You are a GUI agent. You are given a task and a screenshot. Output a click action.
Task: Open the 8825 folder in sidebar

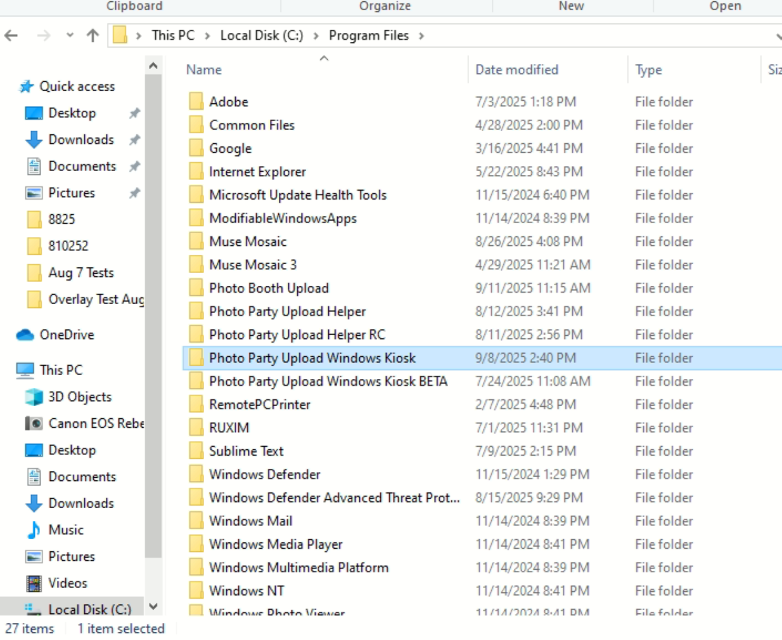tap(61, 219)
